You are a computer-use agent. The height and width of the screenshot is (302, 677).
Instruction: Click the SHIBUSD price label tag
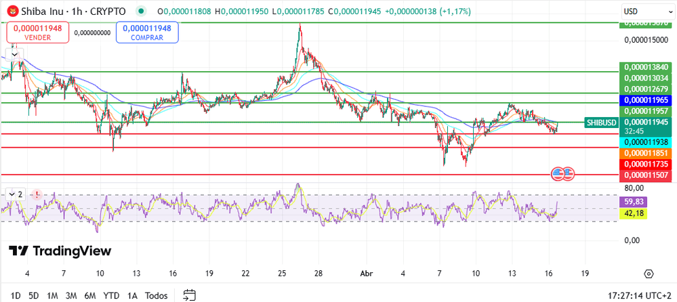tap(601, 123)
